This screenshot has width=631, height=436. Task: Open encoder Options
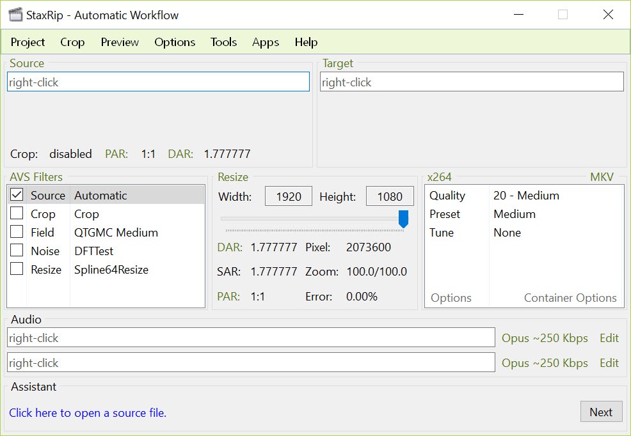pos(451,298)
